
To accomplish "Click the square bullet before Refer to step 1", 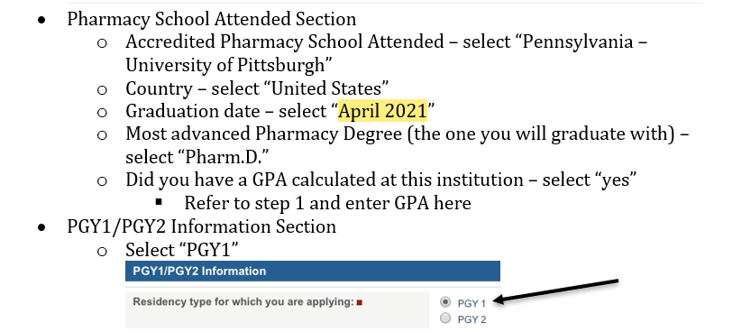I will tap(159, 202).
